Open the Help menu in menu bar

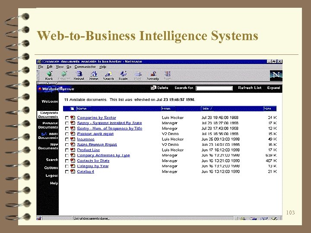coord(103,67)
